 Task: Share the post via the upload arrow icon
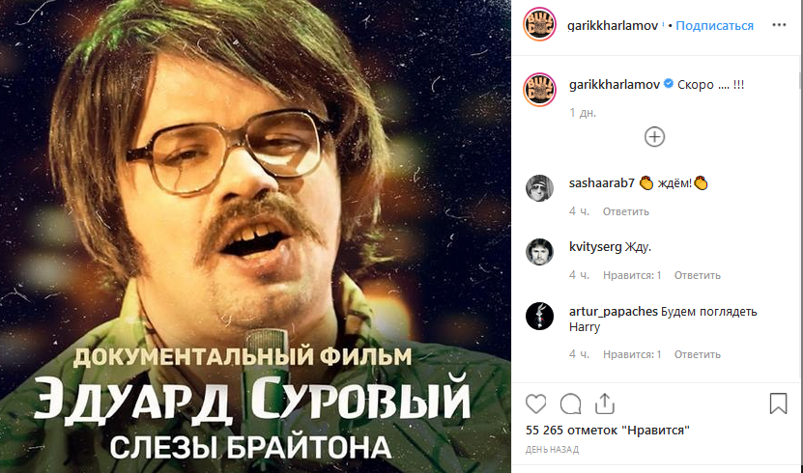pos(605,403)
